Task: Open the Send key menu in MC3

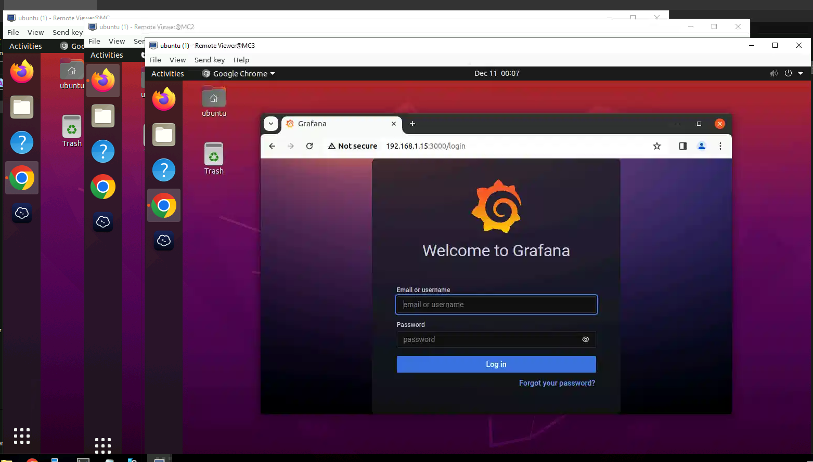Action: [210, 60]
